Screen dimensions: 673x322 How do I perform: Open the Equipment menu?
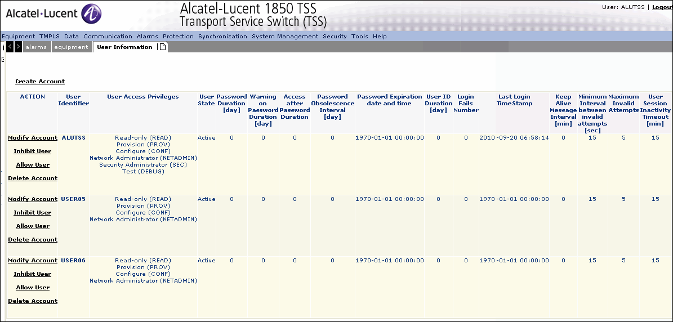(19, 37)
